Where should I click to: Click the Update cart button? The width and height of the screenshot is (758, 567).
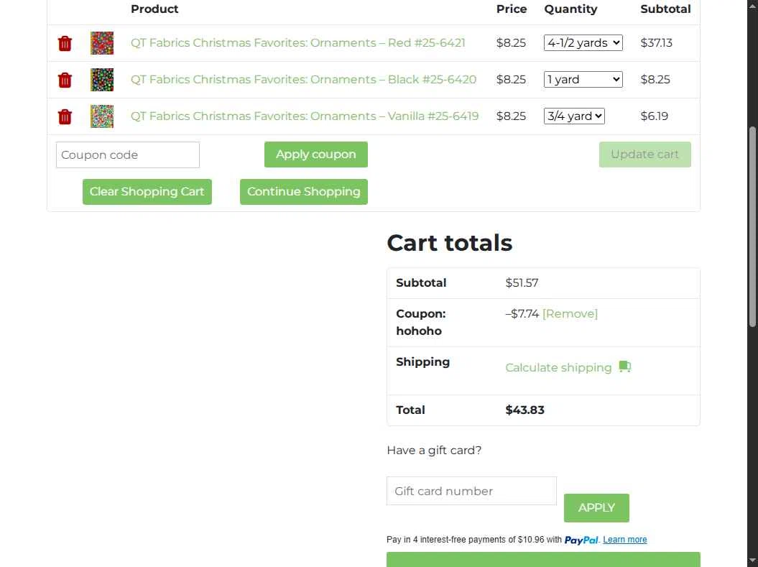point(645,155)
